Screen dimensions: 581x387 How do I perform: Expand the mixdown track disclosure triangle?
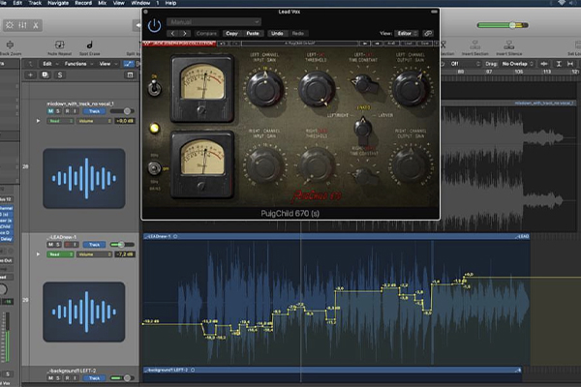click(x=38, y=121)
